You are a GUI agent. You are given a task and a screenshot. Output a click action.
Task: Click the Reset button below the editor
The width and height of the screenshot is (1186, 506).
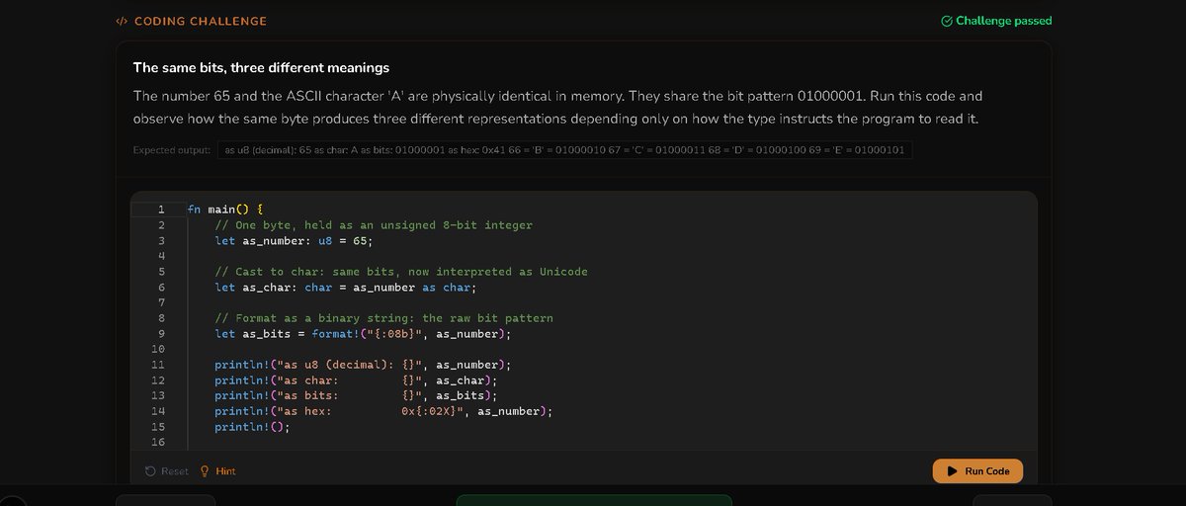[x=166, y=471]
